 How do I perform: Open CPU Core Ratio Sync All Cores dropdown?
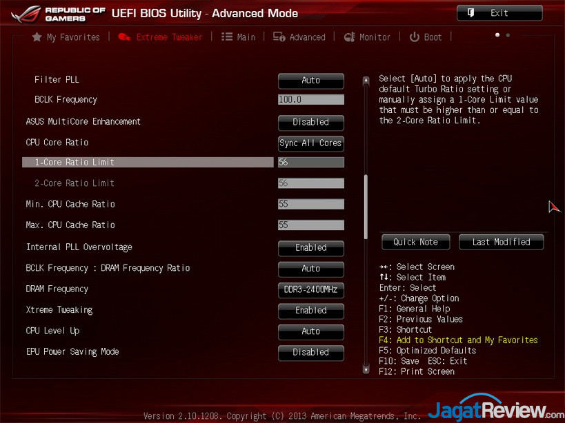point(311,143)
